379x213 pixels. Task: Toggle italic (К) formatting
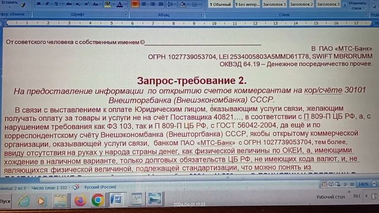(47, 4)
